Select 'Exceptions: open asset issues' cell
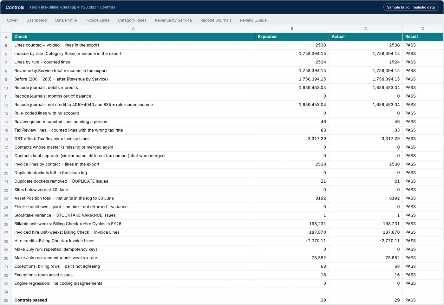The height and width of the screenshot is (305, 444). pyautogui.click(x=133, y=275)
